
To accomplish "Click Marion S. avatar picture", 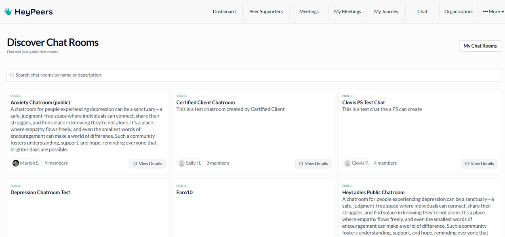I will 16,163.
